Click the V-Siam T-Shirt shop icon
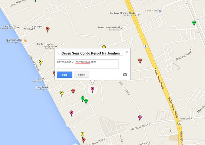This screenshot has width=205, height=145. coord(160,11)
